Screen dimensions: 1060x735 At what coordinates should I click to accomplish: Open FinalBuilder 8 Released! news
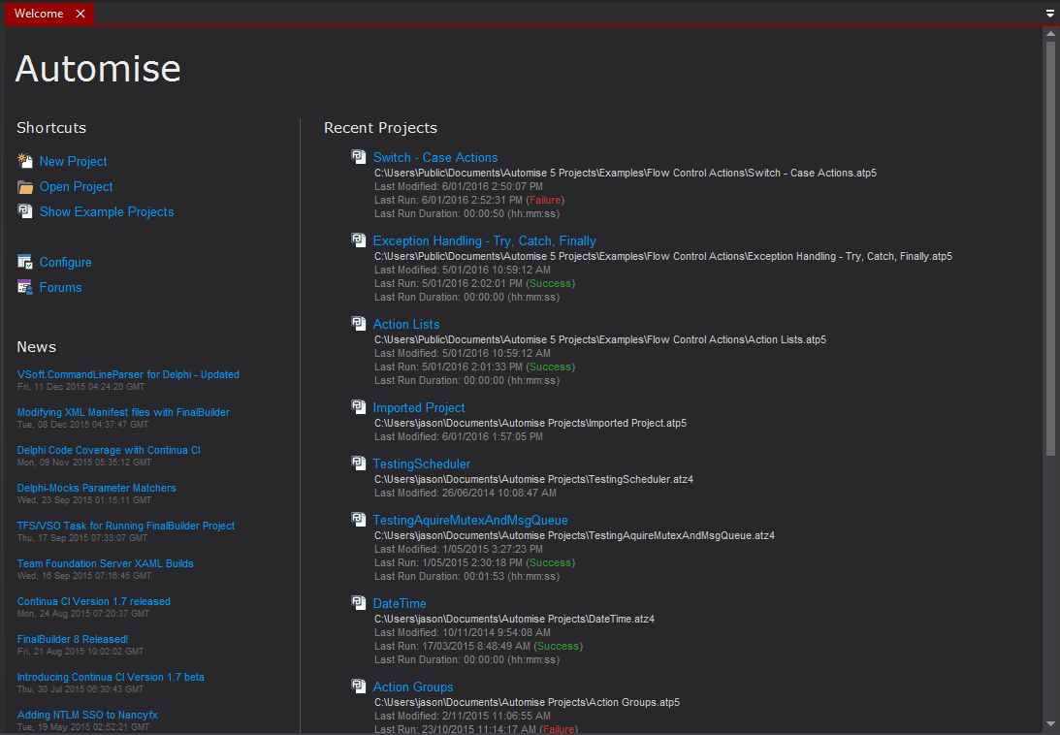point(73,640)
